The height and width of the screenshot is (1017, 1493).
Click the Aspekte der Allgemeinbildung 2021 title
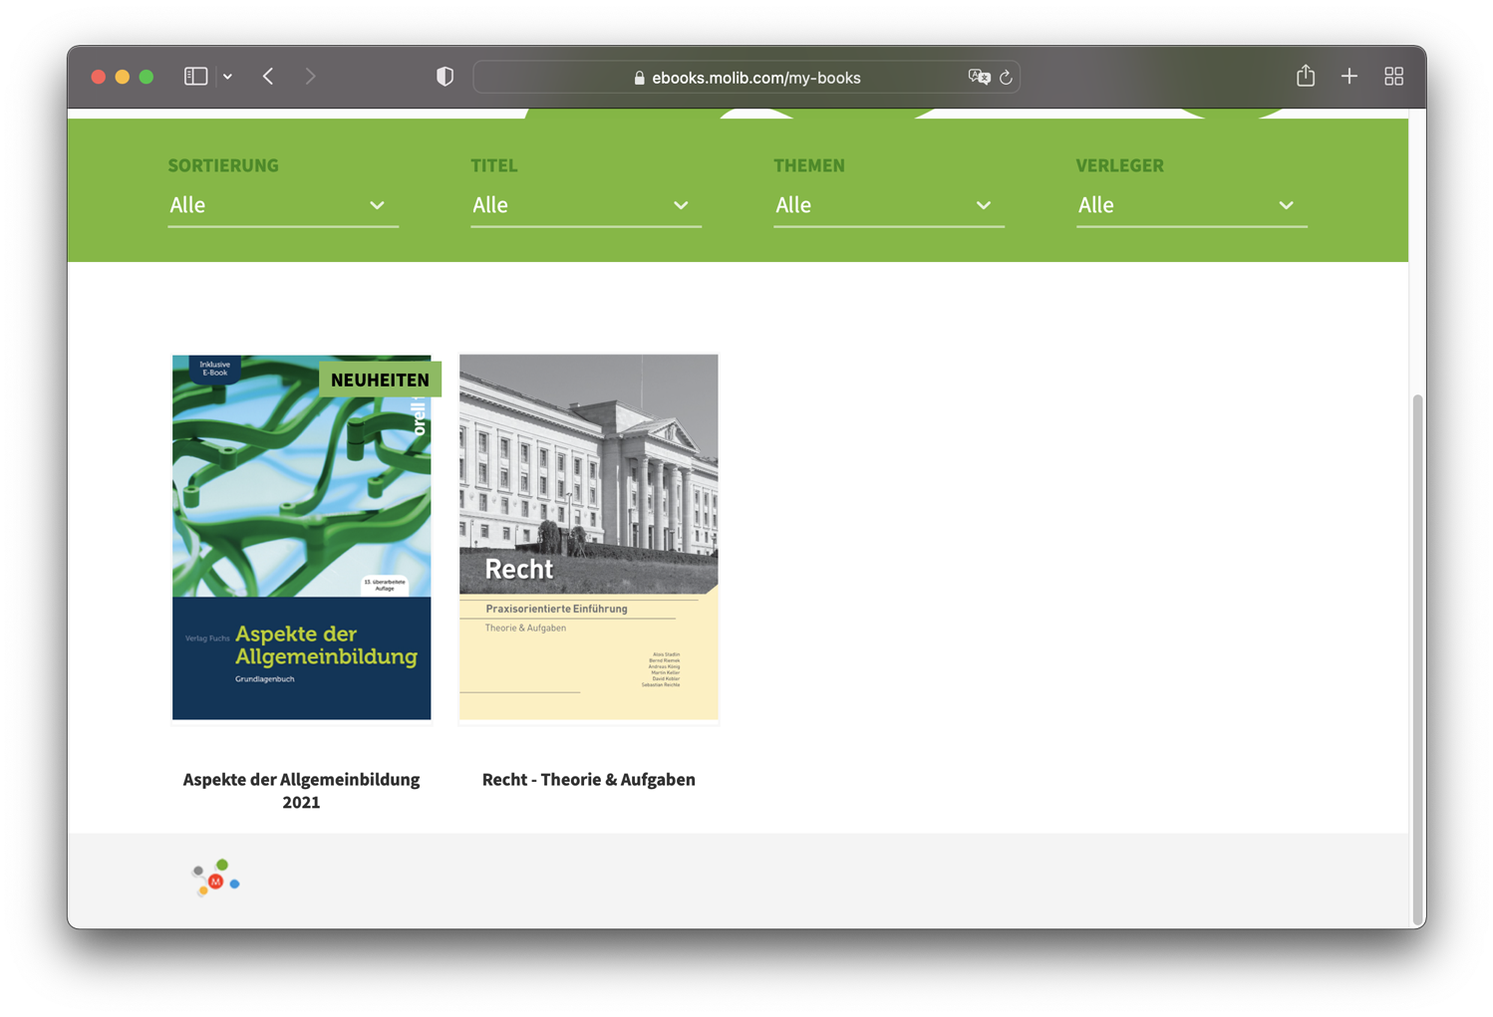click(301, 790)
